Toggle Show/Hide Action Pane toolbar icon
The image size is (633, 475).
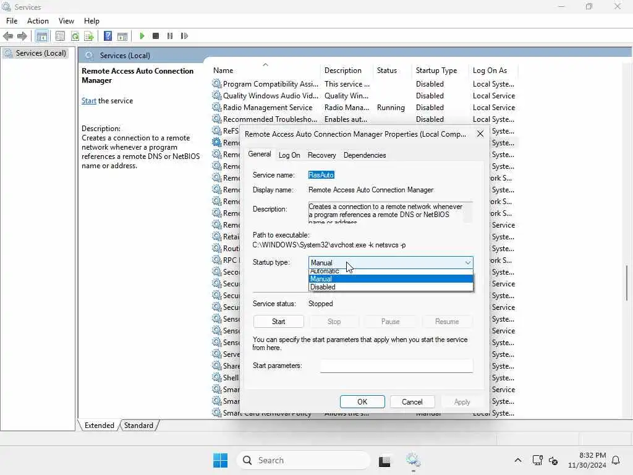click(x=122, y=36)
